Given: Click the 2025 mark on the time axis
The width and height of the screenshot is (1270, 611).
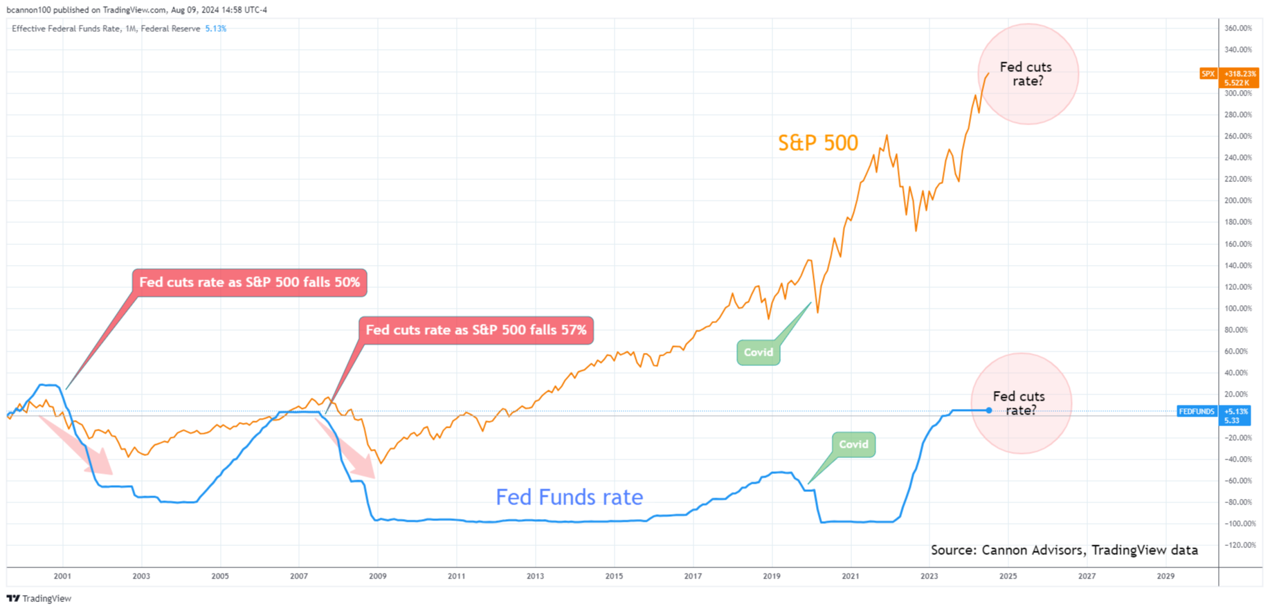Looking at the screenshot, I should click(1008, 576).
